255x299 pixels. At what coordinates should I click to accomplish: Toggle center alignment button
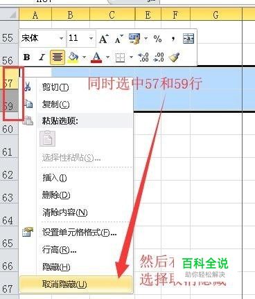click(x=58, y=57)
